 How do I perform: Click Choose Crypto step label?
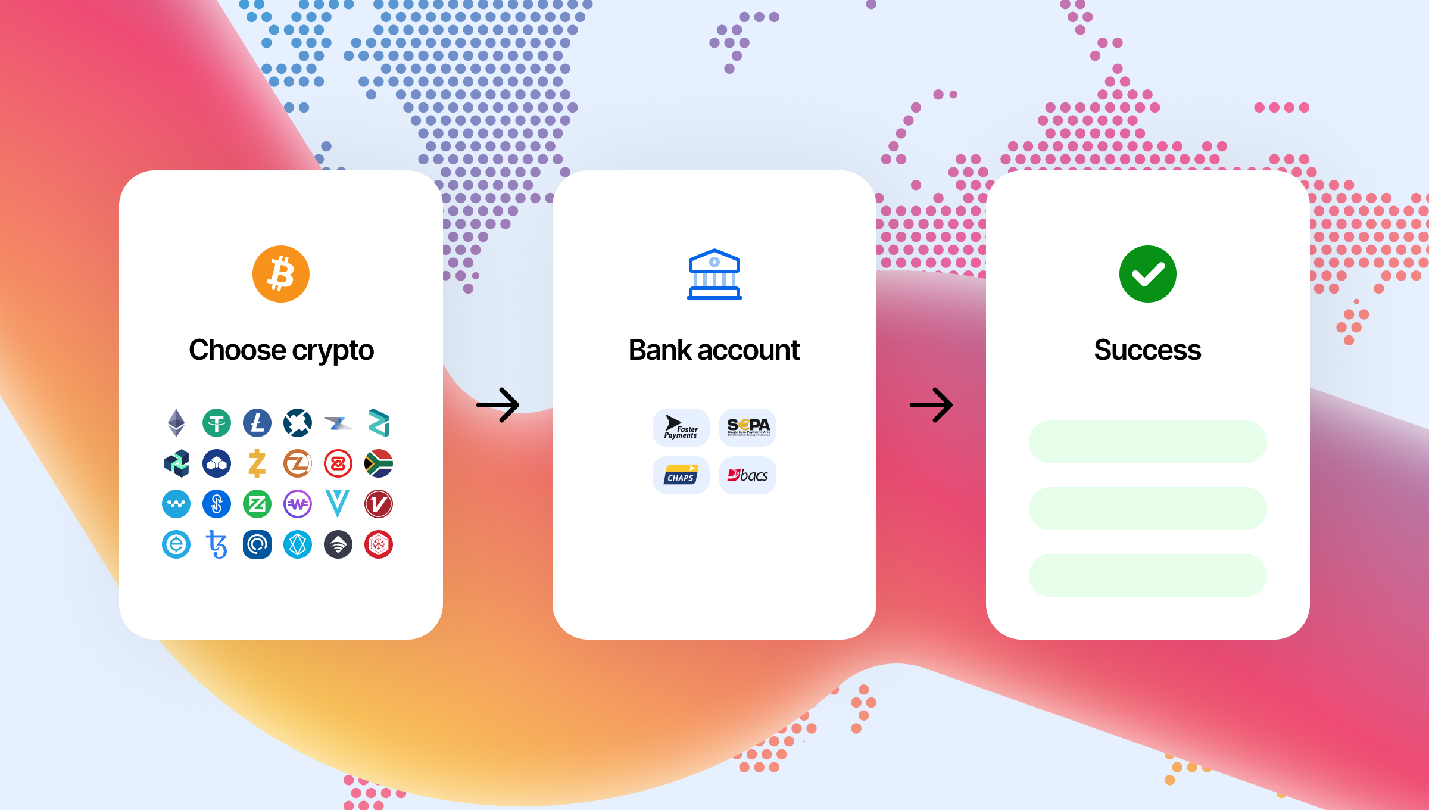[282, 348]
